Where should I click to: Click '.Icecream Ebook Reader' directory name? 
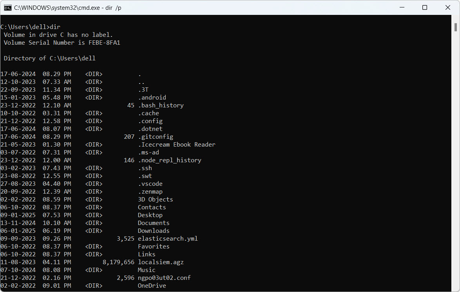click(177, 144)
